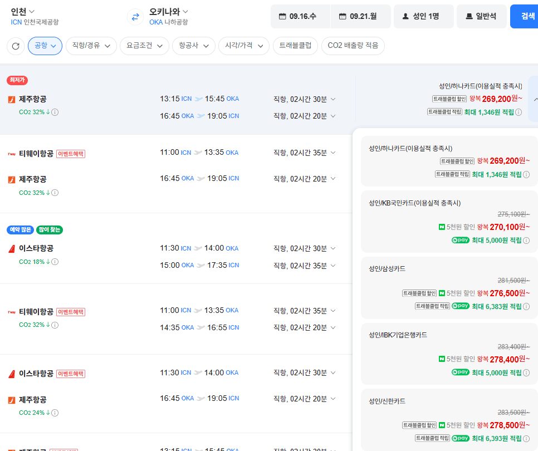
Task: Open 인천 departure city dropdown
Action: [x=23, y=12]
